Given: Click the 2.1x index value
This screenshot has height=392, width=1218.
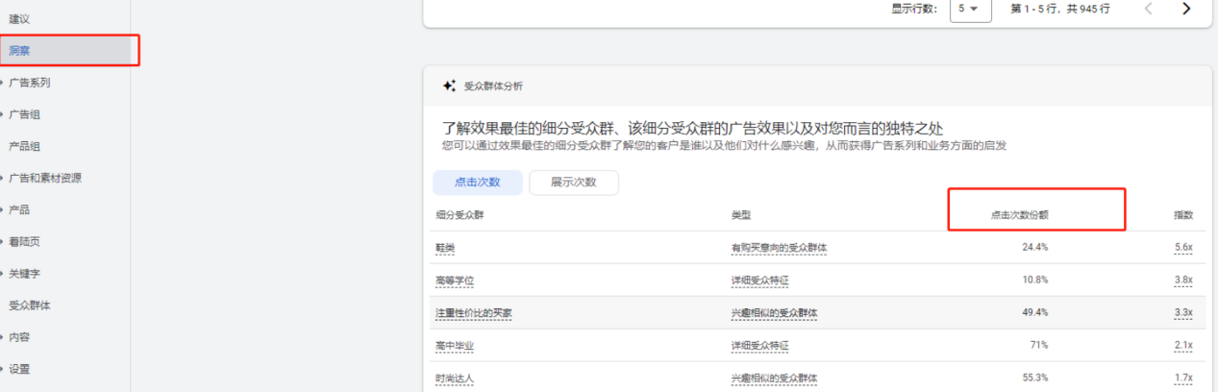Looking at the screenshot, I should pos(1183,346).
